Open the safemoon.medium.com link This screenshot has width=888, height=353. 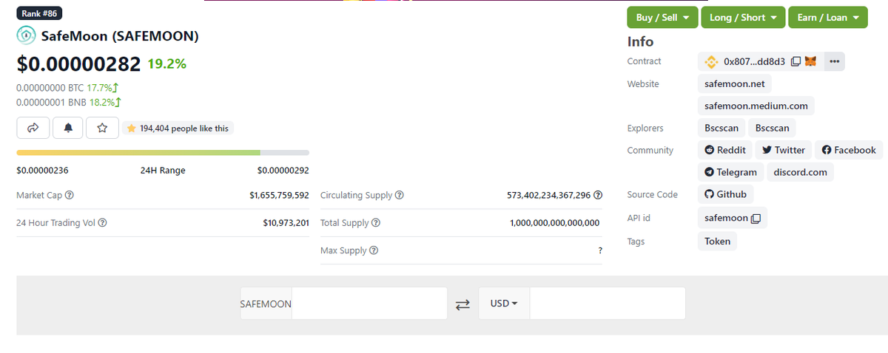pyautogui.click(x=756, y=106)
